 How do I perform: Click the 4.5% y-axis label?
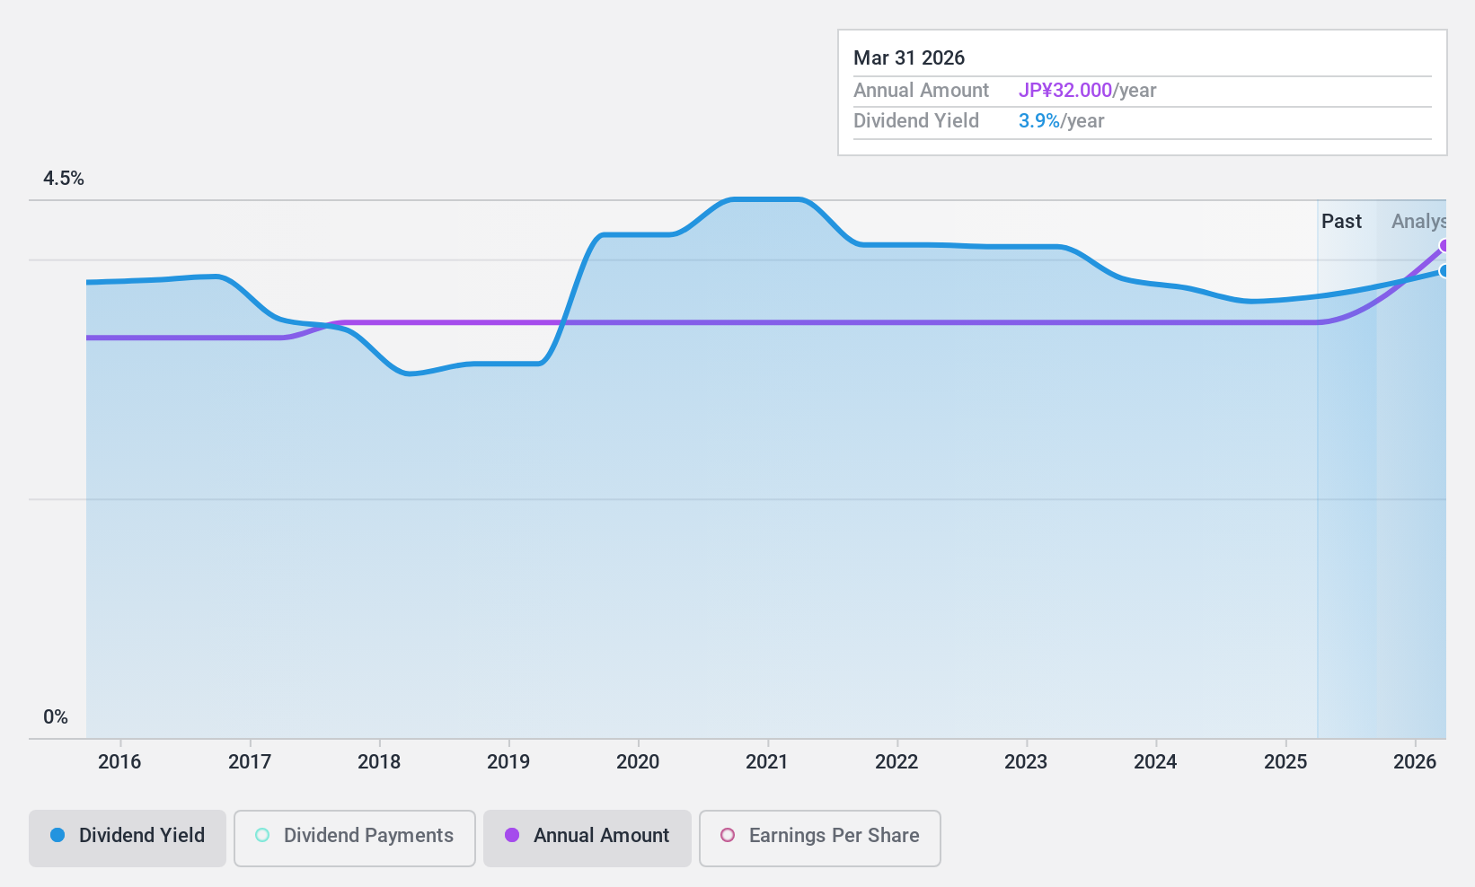tap(64, 179)
